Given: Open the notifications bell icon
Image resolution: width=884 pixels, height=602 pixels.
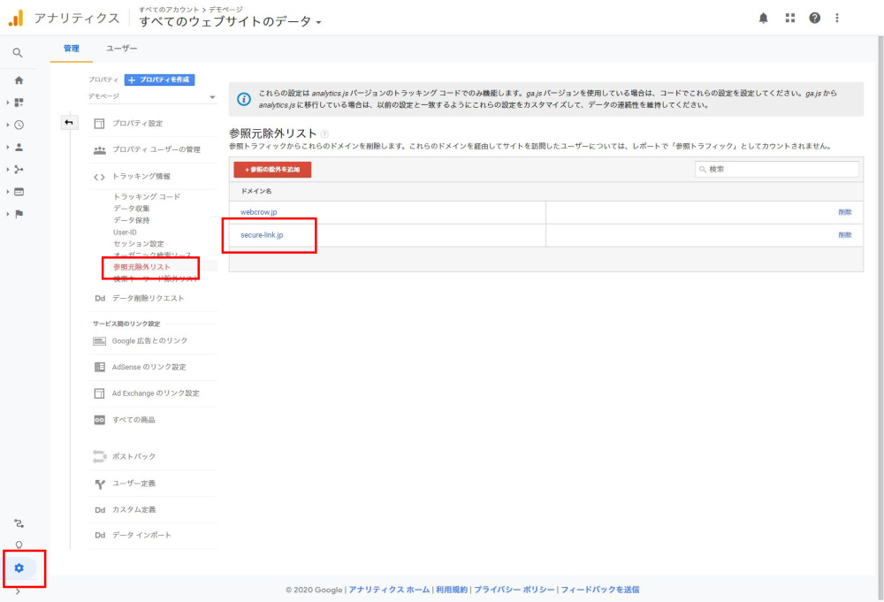Looking at the screenshot, I should (764, 18).
